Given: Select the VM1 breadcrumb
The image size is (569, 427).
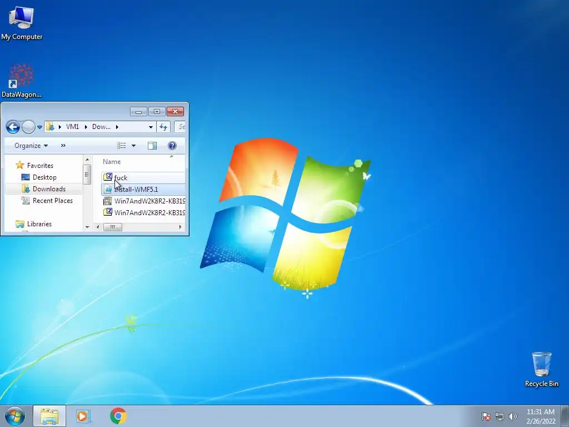Looking at the screenshot, I should [x=73, y=127].
